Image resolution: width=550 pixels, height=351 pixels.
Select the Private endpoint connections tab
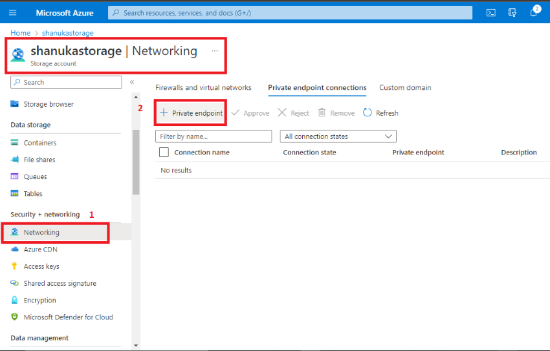(x=317, y=87)
